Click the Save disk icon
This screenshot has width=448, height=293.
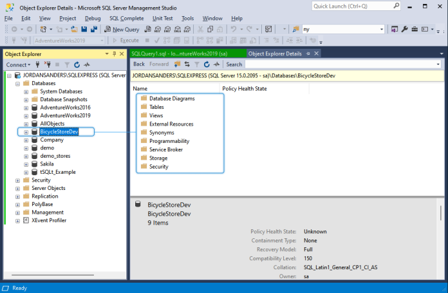coord(84,29)
